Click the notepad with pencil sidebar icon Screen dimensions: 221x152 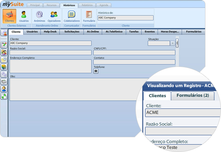4,45
